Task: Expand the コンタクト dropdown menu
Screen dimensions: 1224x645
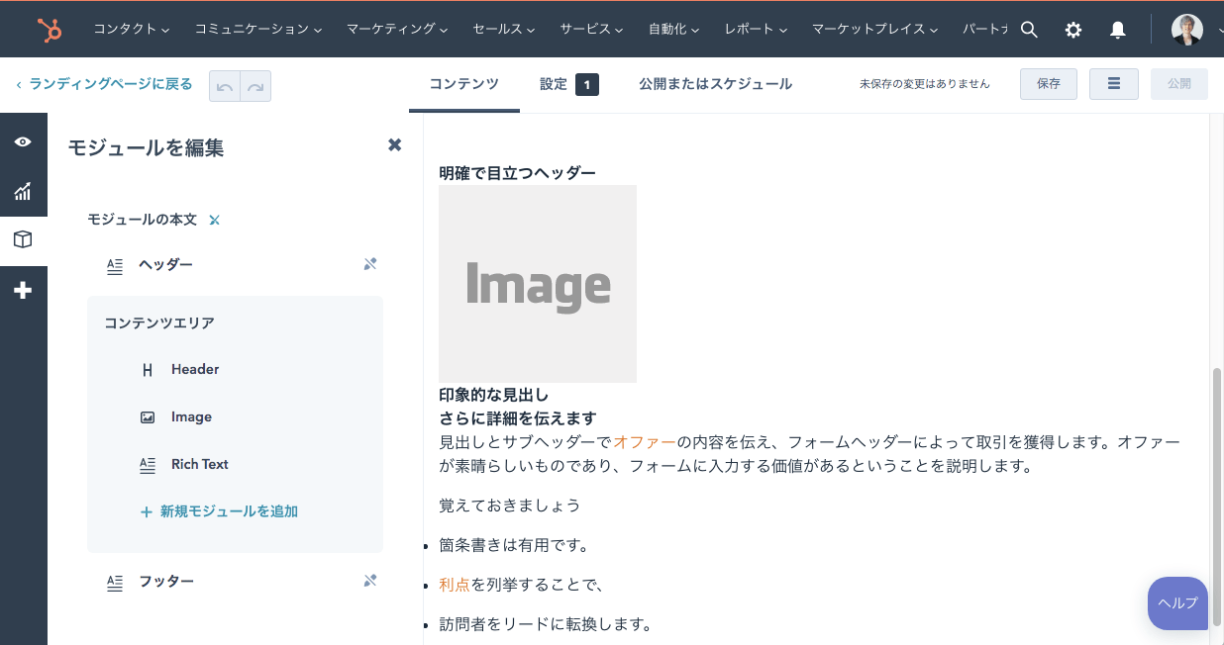Action: point(131,30)
